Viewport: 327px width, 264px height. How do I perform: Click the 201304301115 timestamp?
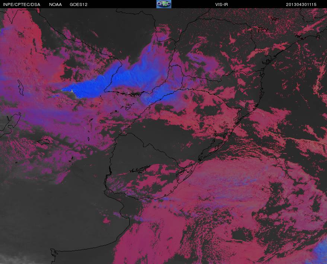(x=301, y=4)
